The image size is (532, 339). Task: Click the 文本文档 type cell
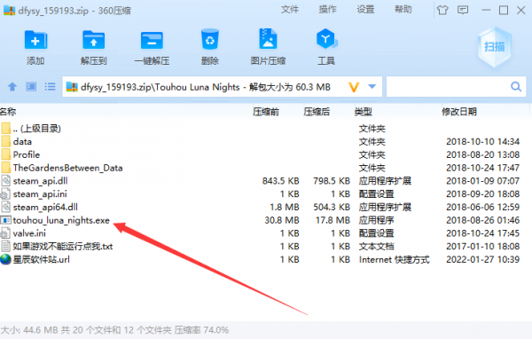pos(376,247)
